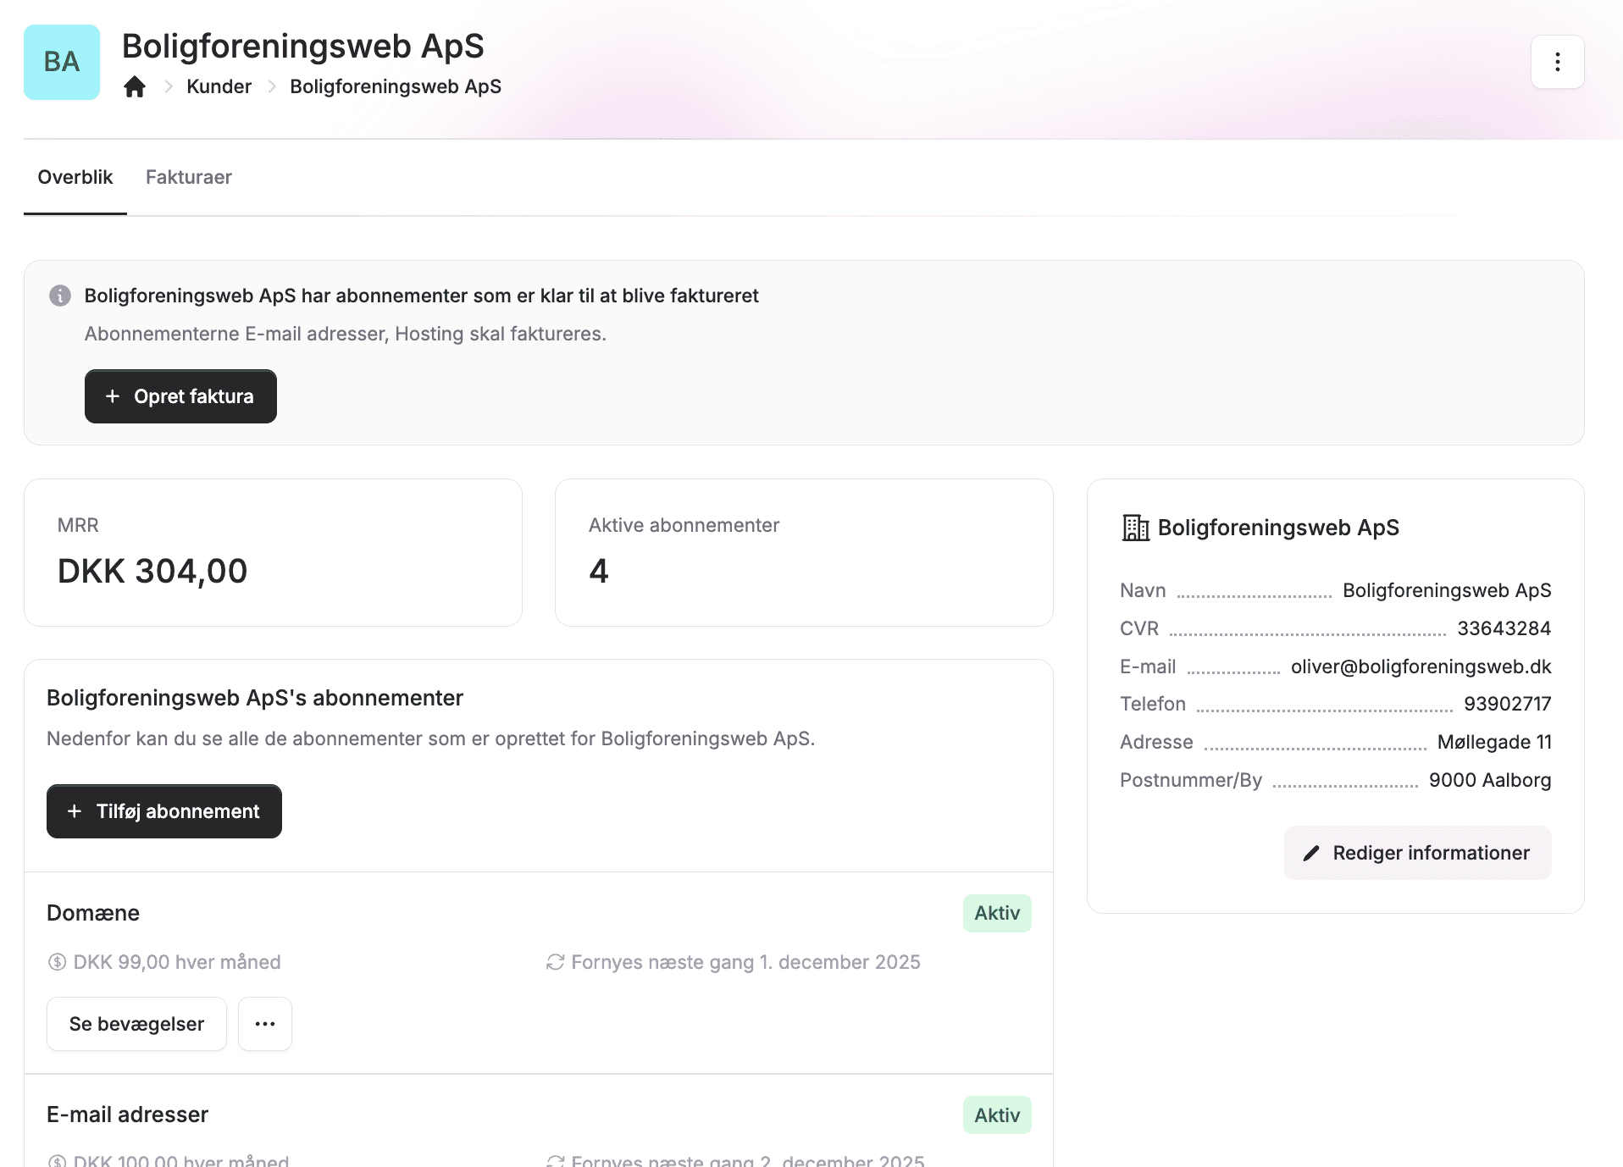
Task: Click the info icon in invoice notice
Action: pos(60,296)
